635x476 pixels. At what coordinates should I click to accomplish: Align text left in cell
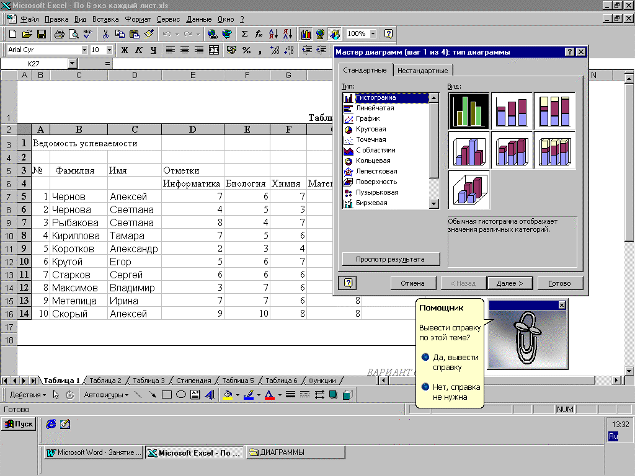pyautogui.click(x=171, y=50)
